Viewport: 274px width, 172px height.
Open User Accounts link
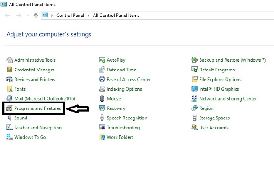(214, 128)
